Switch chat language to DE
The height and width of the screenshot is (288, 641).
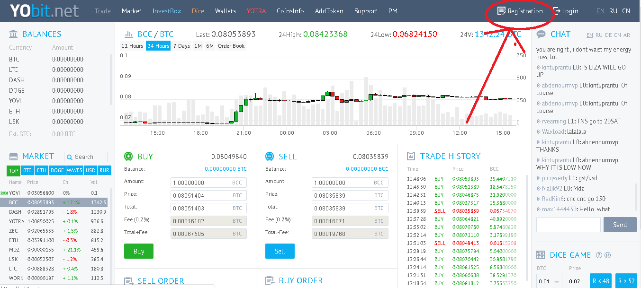click(x=608, y=35)
